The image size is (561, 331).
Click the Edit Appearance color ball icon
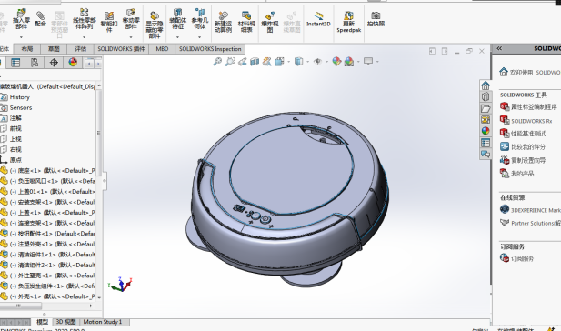[336, 62]
